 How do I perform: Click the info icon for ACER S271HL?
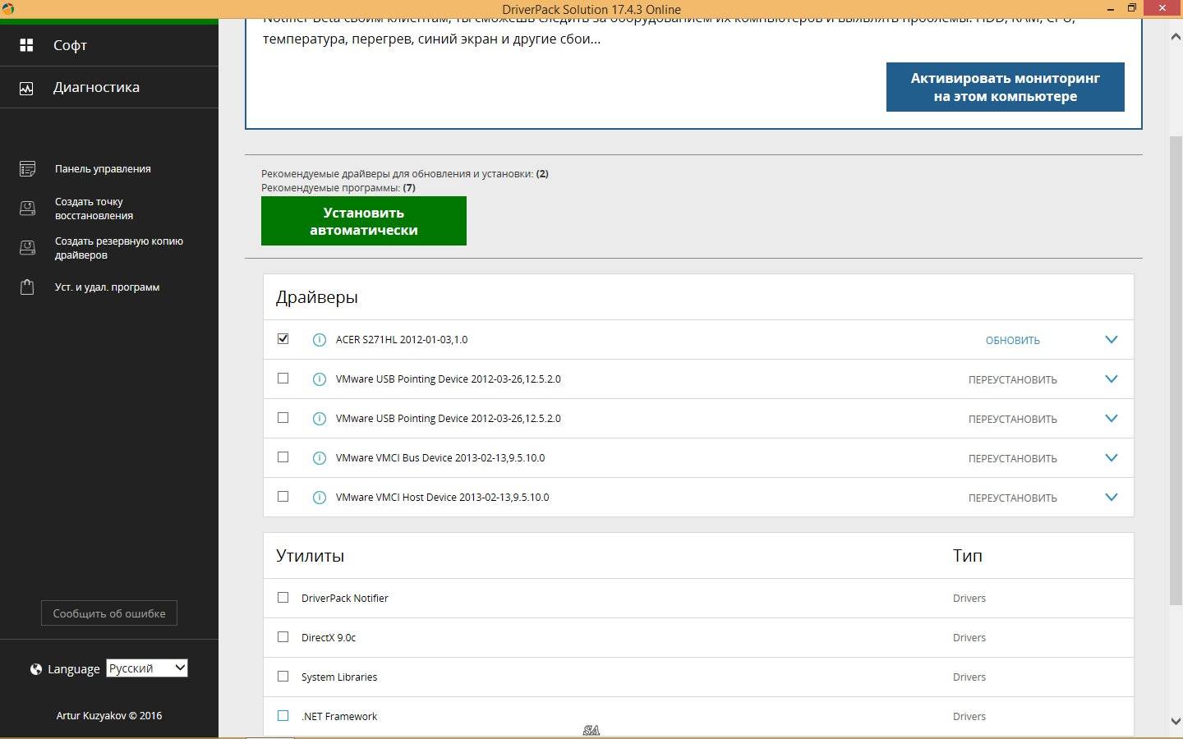320,340
